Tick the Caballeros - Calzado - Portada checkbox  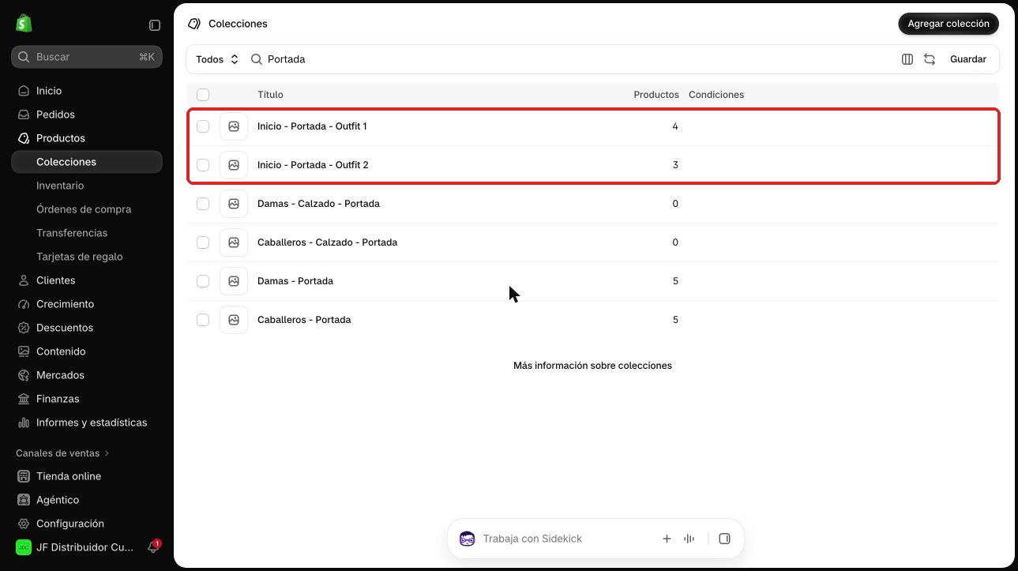tap(203, 242)
